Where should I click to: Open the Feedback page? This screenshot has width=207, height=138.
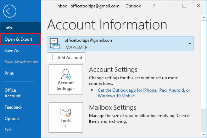click(21, 107)
